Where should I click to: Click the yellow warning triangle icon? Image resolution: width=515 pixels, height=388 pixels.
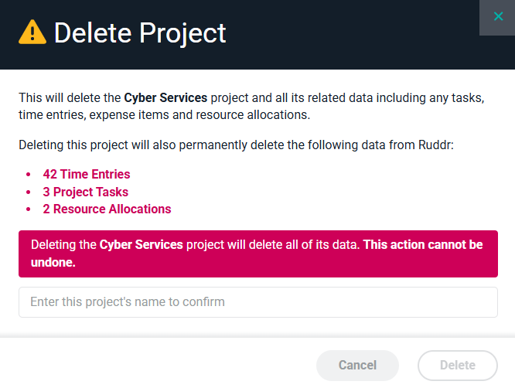coord(32,32)
